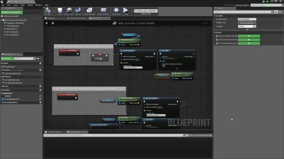Click My Blueprint search magnifier icon

pyautogui.click(x=35, y=59)
